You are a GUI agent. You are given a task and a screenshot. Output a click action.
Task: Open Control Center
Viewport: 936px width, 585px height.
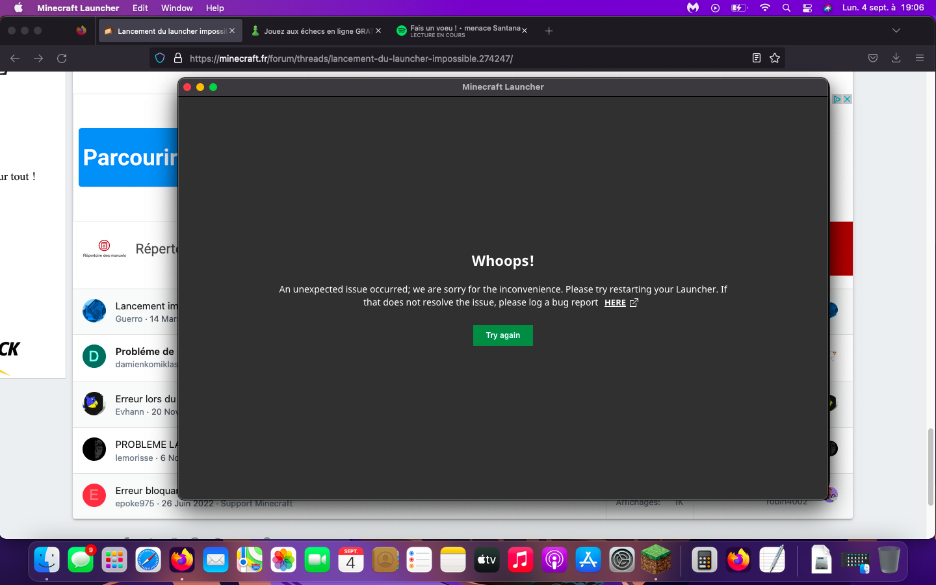click(807, 8)
